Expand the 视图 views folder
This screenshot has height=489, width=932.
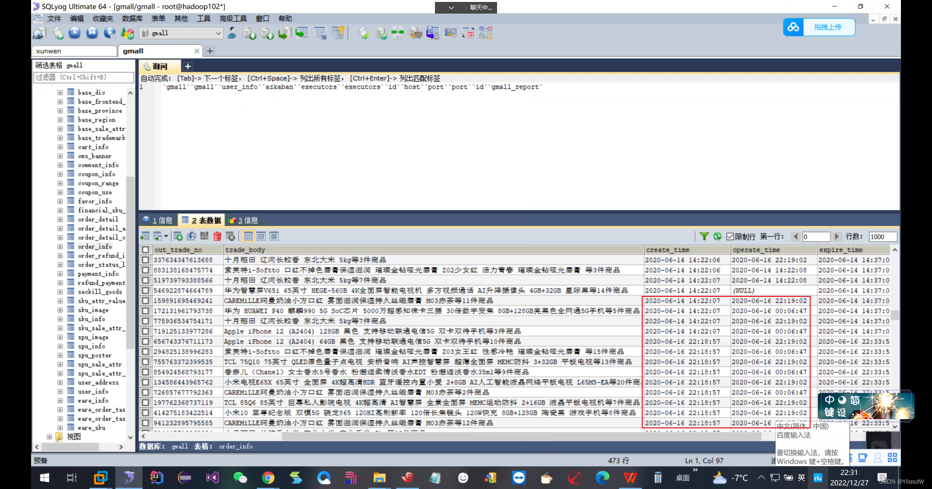pyautogui.click(x=50, y=437)
